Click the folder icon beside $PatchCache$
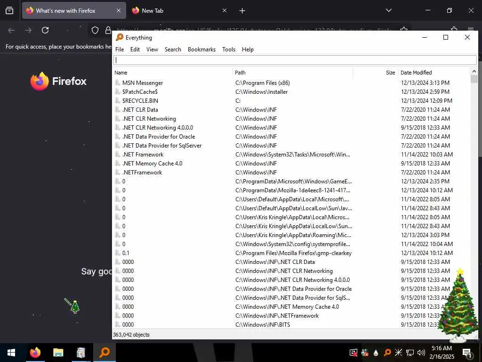Viewport: 482px width, 362px height. tap(117, 92)
